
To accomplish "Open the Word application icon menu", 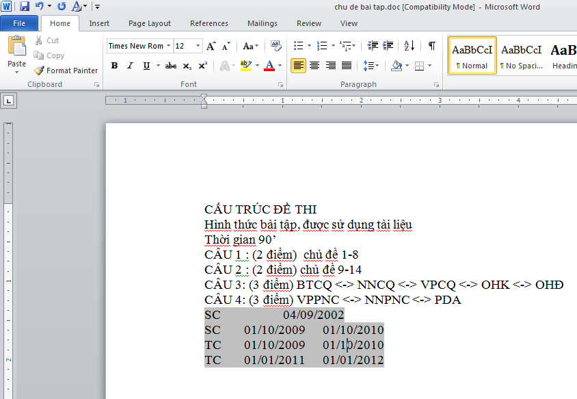I will (6, 6).
